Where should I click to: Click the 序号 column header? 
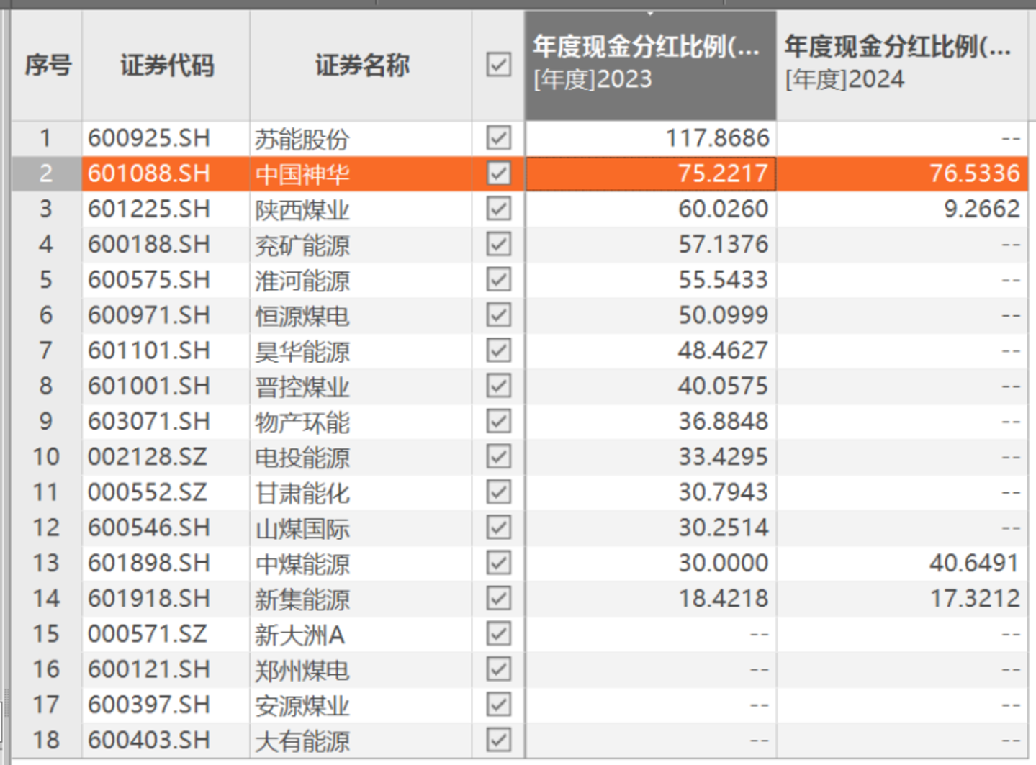pos(48,65)
